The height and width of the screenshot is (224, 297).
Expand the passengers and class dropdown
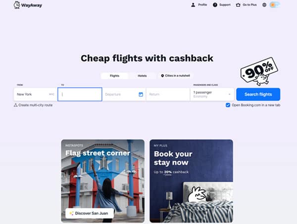pyautogui.click(x=212, y=94)
